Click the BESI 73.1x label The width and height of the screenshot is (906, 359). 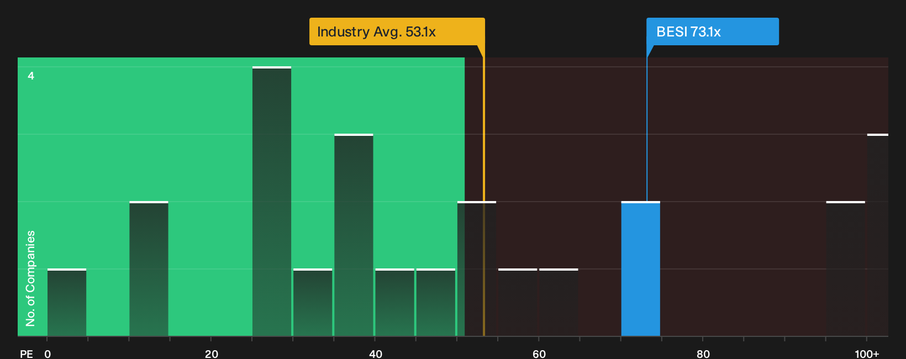pyautogui.click(x=713, y=31)
